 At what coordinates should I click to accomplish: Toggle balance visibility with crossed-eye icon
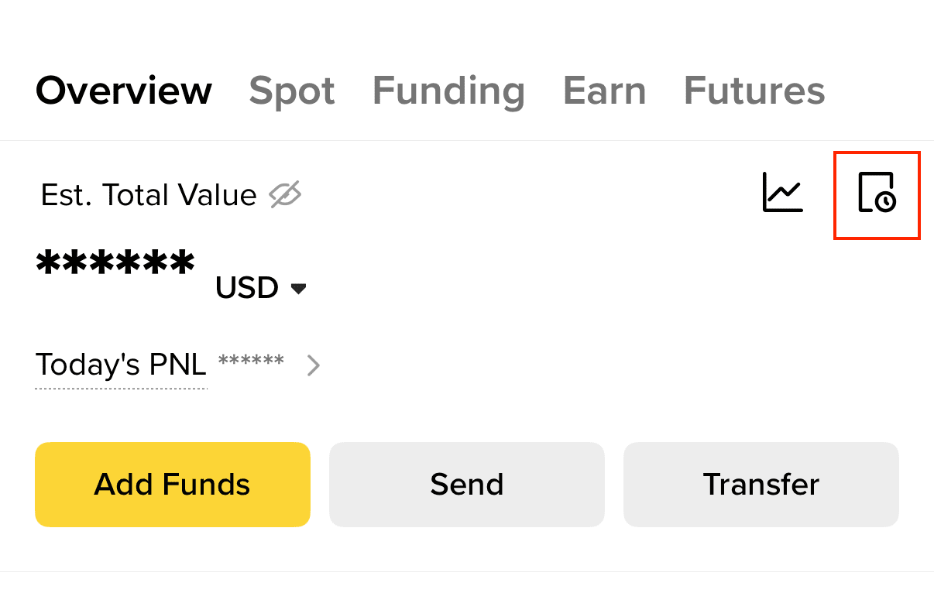coord(285,195)
